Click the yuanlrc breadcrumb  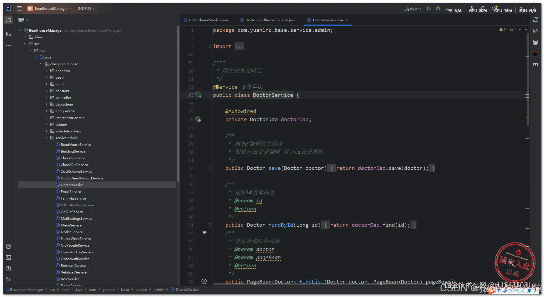[x=108, y=289]
